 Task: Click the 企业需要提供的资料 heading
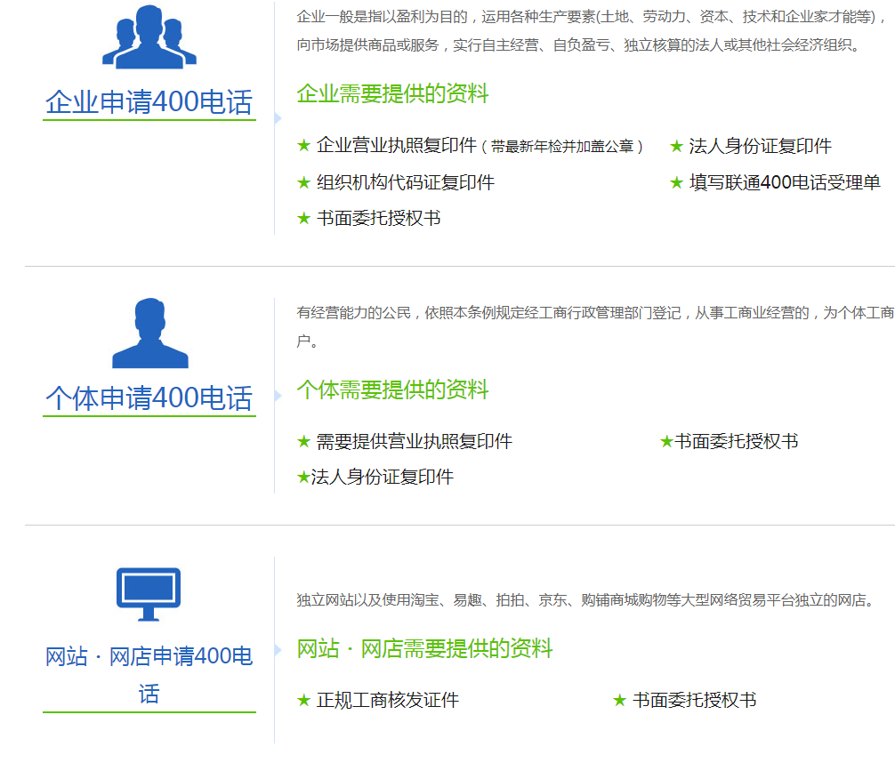(392, 93)
